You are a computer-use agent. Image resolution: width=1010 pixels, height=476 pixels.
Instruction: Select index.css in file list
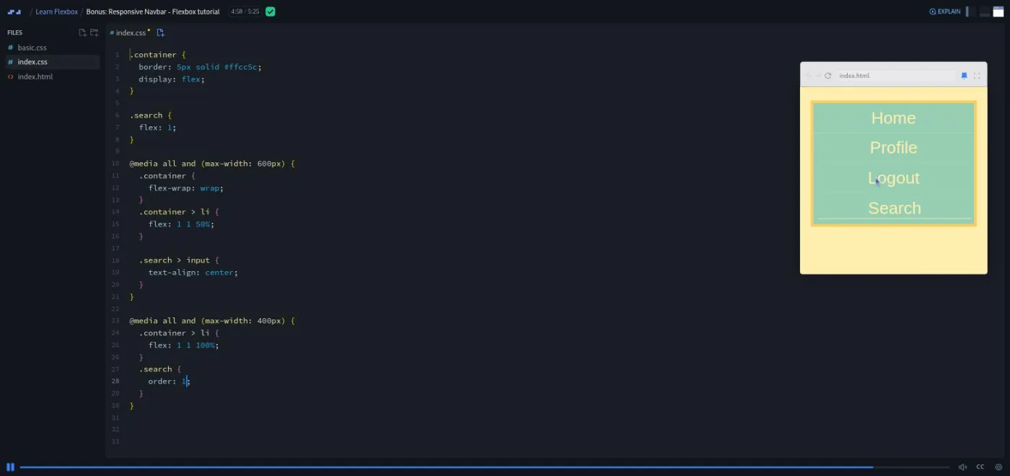click(53, 62)
